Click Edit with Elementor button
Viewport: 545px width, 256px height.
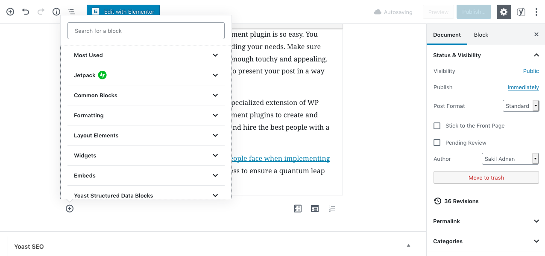pos(123,12)
